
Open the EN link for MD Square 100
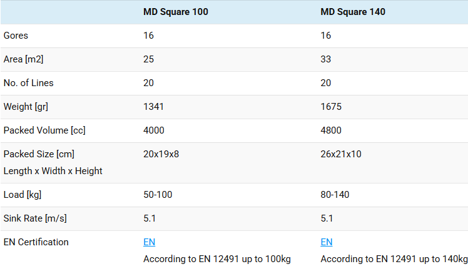pos(149,242)
